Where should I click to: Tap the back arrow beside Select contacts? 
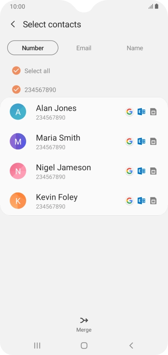coord(13,24)
